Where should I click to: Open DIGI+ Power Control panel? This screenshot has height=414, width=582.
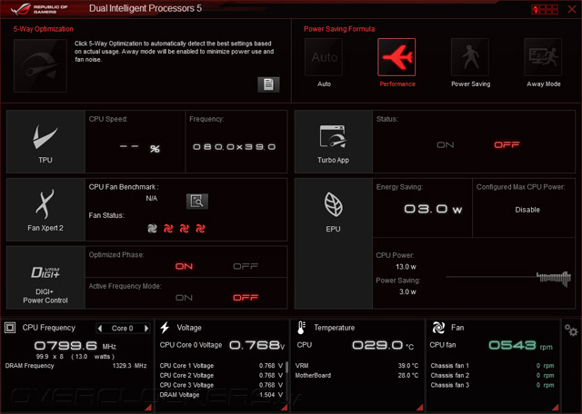click(x=45, y=278)
